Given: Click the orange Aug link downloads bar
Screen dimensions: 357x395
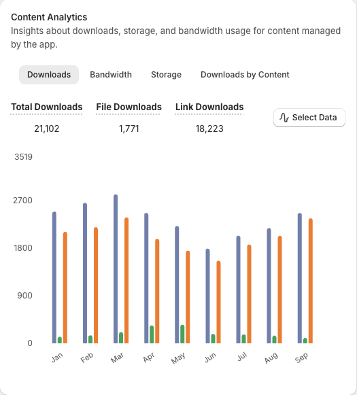Looking at the screenshot, I should (x=280, y=290).
